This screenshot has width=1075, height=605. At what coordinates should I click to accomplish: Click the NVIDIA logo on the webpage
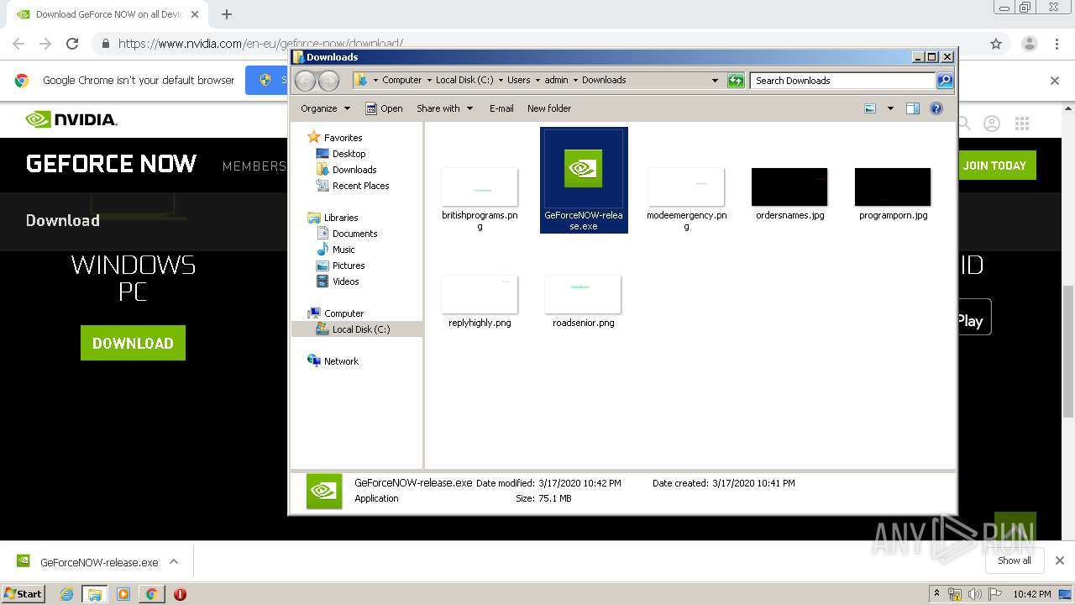click(x=71, y=119)
